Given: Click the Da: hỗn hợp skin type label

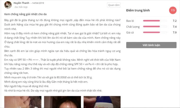Looking at the screenshot, I should pyautogui.click(x=21, y=7).
